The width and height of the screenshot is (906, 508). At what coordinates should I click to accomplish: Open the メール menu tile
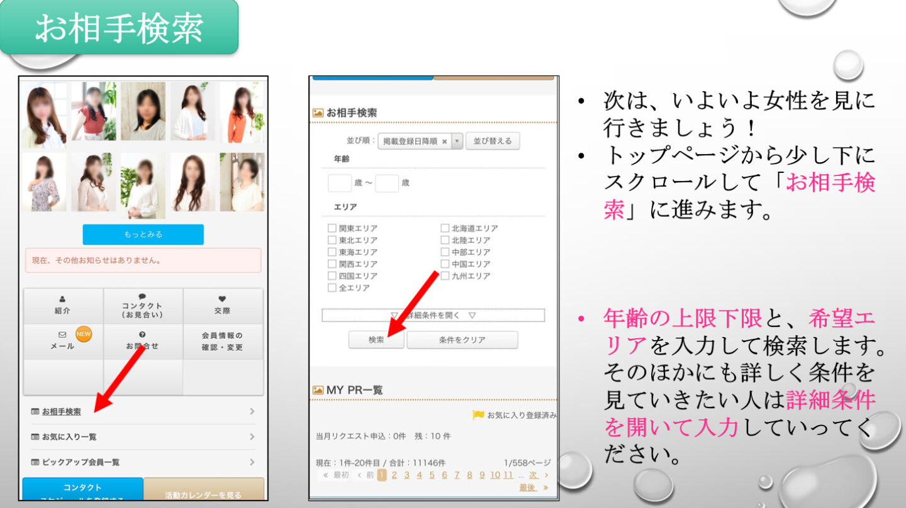click(x=63, y=341)
